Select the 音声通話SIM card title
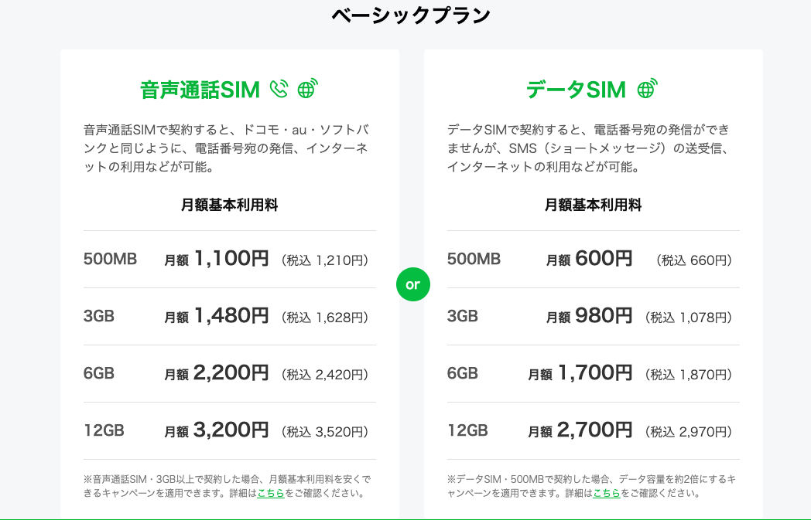Screen dimensions: 811x520 pyautogui.click(x=200, y=90)
